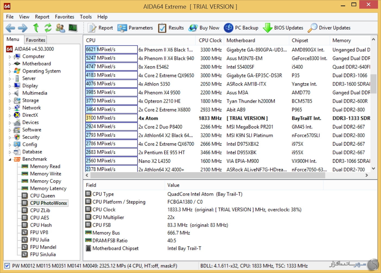The height and width of the screenshot is (273, 381).
Task: Toggle the status bar checkbox
Action: click(x=7, y=266)
